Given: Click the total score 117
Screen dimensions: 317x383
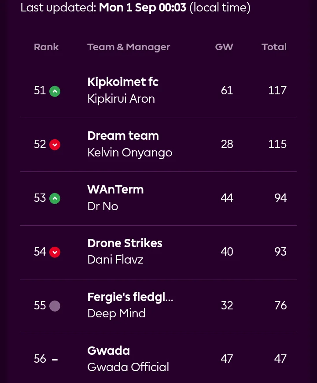Looking at the screenshot, I should click(x=277, y=90).
